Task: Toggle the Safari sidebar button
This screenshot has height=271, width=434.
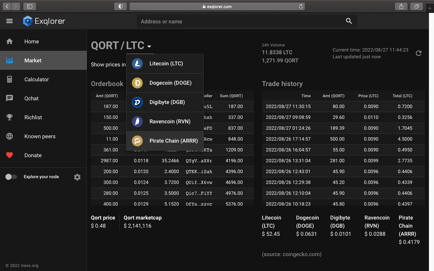Action: point(30,6)
